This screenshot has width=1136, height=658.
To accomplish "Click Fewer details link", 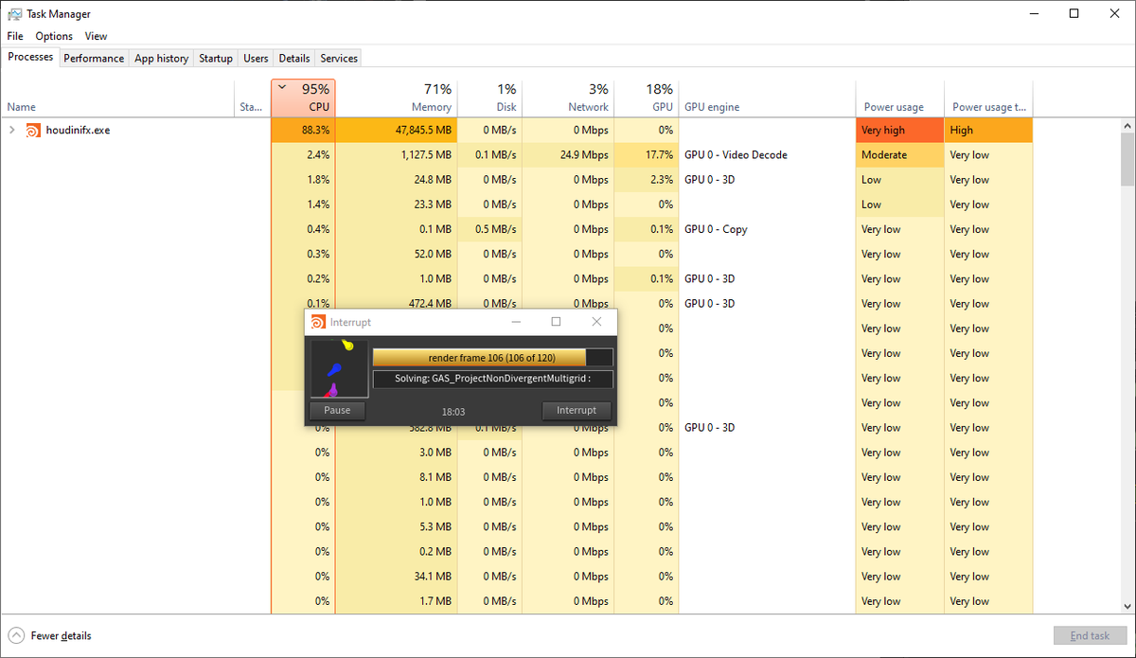I will 61,636.
